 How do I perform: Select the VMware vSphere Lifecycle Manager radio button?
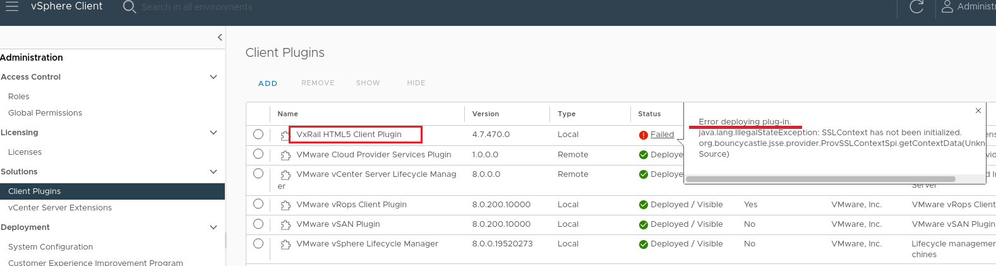258,243
